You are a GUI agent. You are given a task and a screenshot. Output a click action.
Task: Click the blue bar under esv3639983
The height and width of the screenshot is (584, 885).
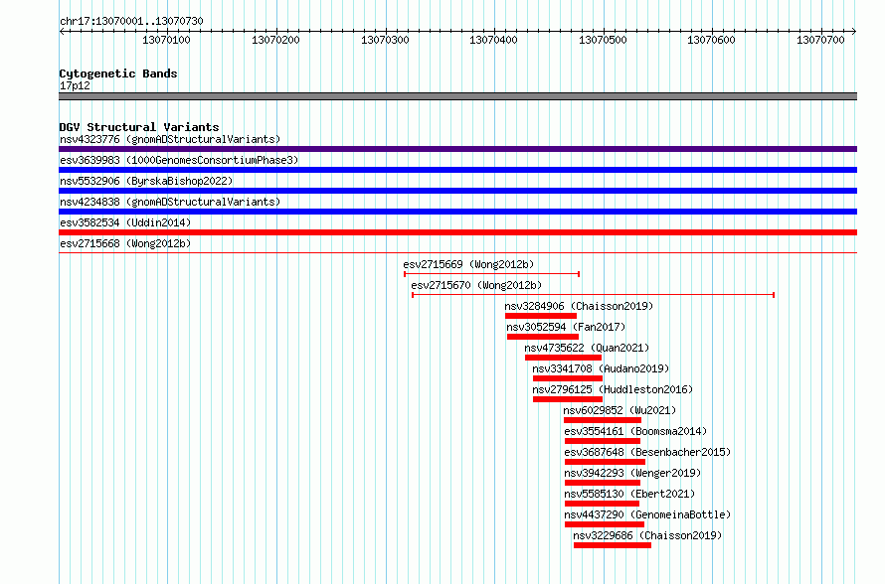(x=457, y=170)
